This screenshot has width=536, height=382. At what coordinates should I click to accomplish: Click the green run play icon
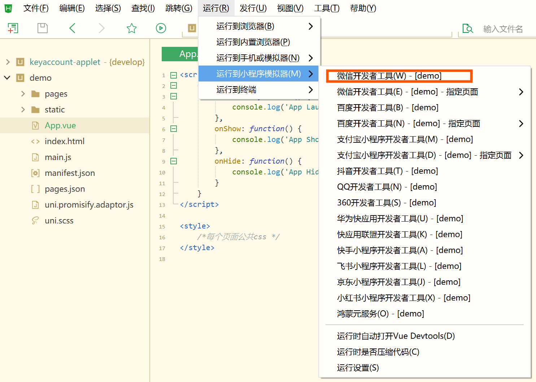click(x=161, y=28)
